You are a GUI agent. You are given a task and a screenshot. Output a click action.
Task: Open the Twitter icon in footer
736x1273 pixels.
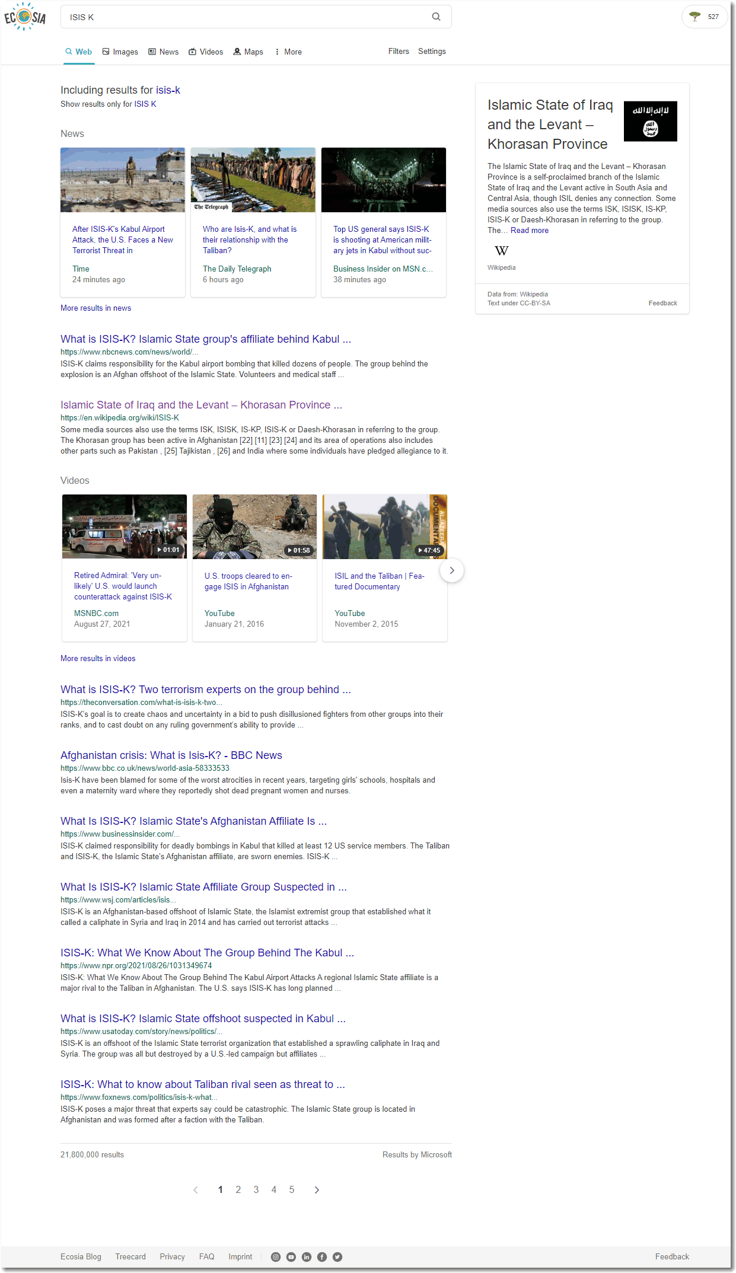point(337,1256)
